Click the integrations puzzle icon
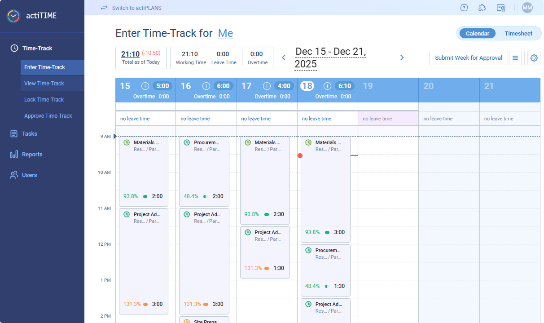544x323 pixels. (x=482, y=8)
